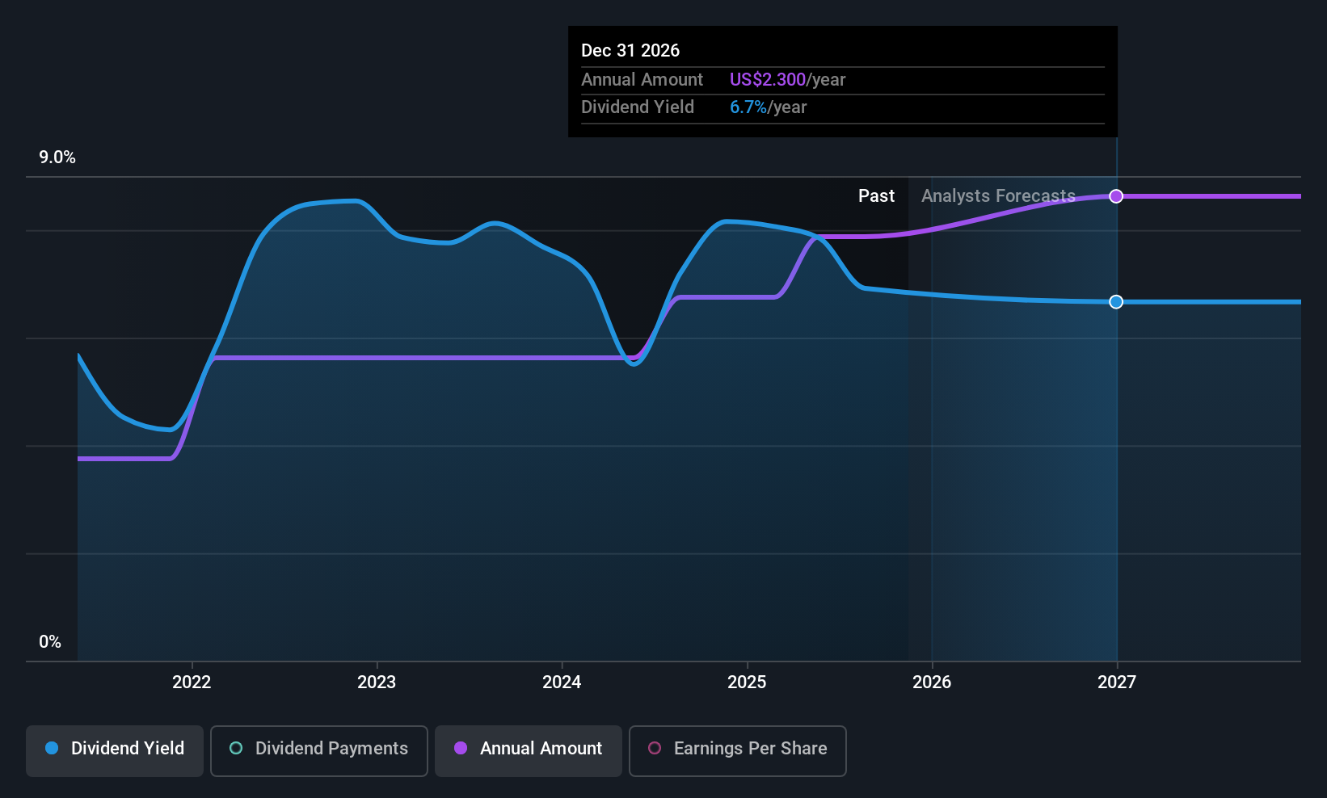This screenshot has width=1327, height=798.
Task: Click the 2026 x-axis label
Action: [x=932, y=682]
